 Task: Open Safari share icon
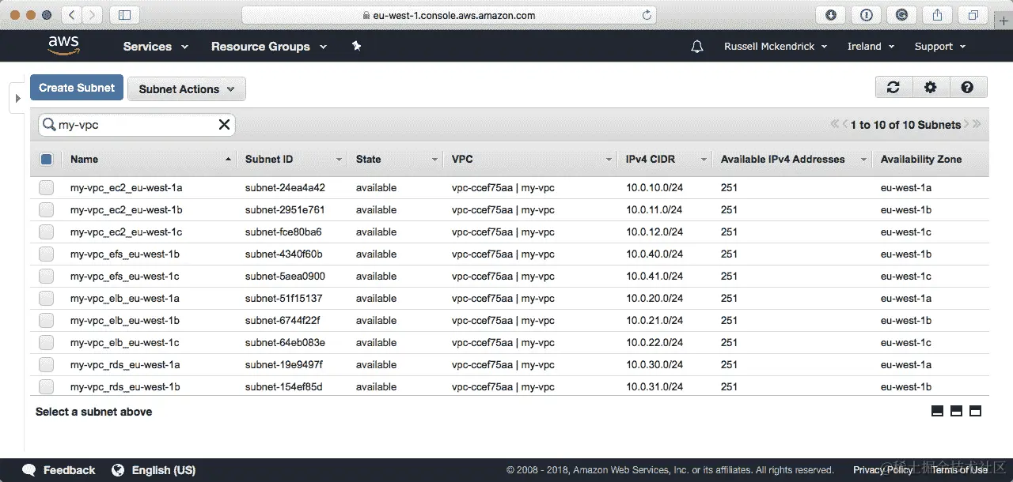(x=937, y=14)
